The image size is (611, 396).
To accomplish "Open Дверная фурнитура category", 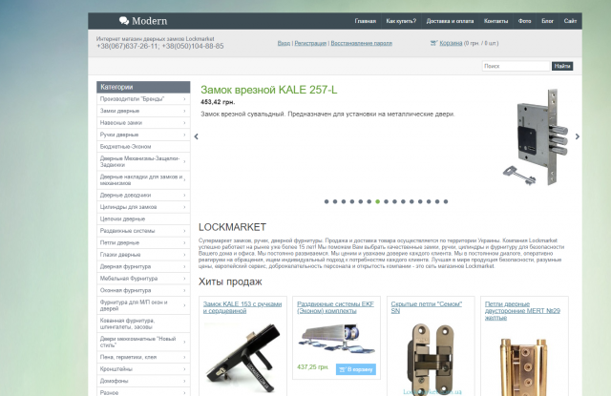I will click(143, 267).
